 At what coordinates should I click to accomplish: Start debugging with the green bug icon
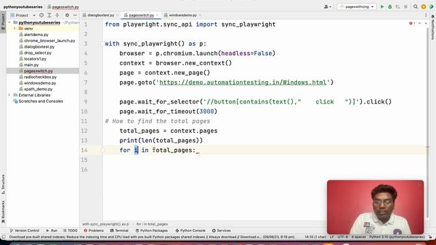[390, 7]
